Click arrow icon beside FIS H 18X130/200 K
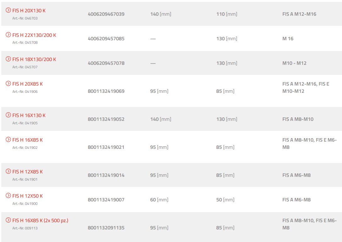Image resolution: width=342 pixels, height=242 pixels. point(8,59)
